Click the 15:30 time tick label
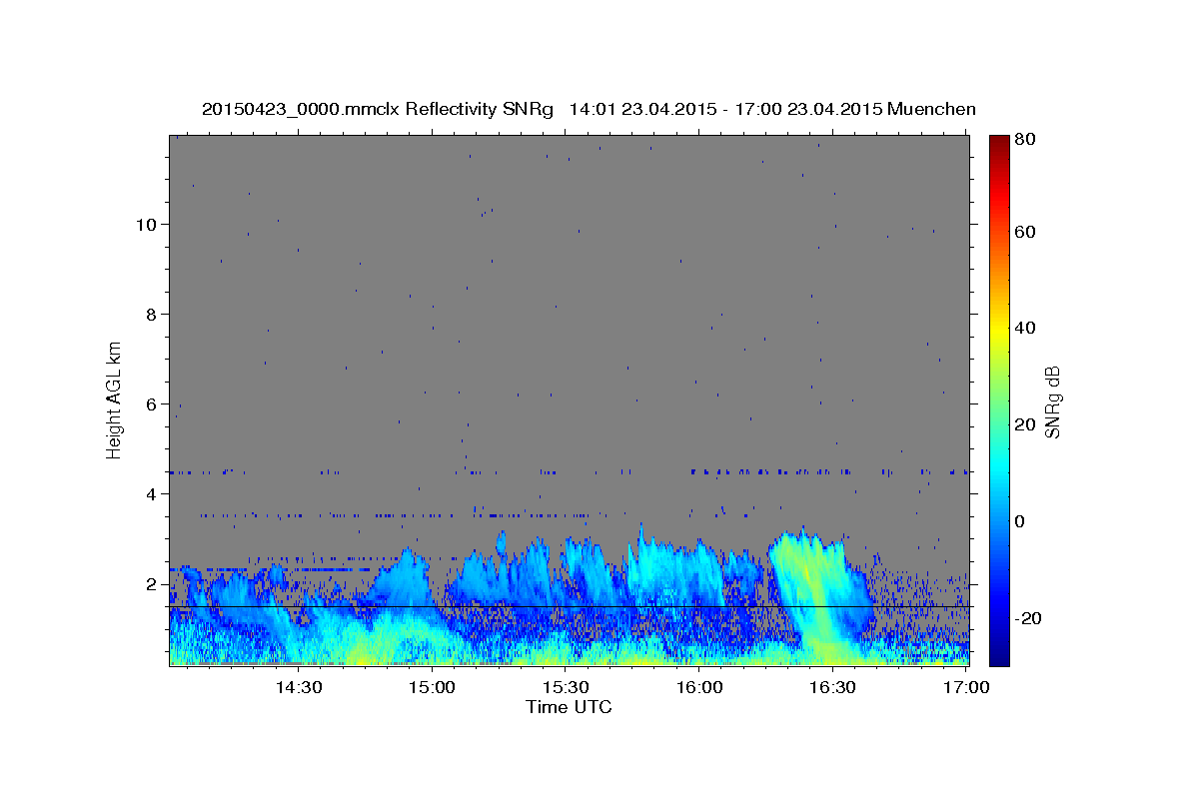This screenshot has width=1199, height=799. 566,687
